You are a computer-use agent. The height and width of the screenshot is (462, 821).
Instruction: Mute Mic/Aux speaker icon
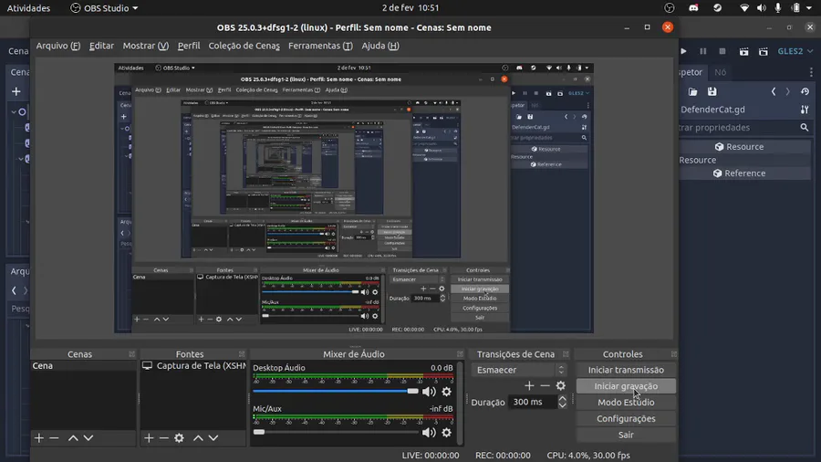tap(429, 432)
